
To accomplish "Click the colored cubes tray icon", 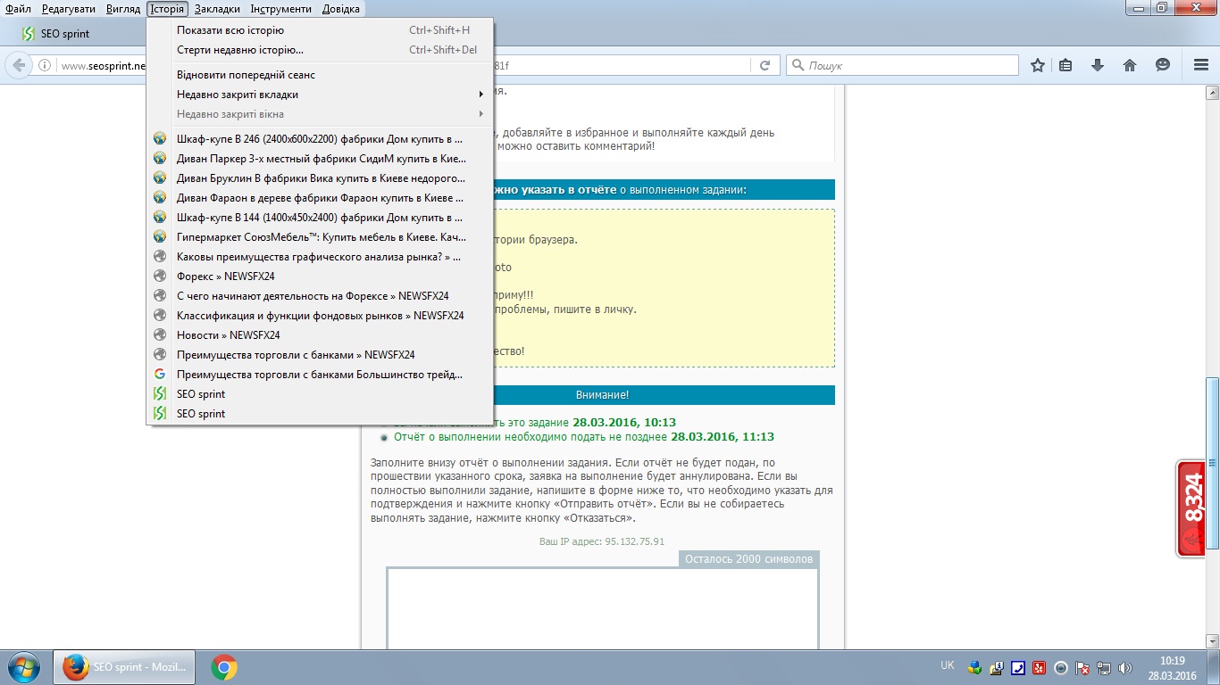I will point(974,667).
